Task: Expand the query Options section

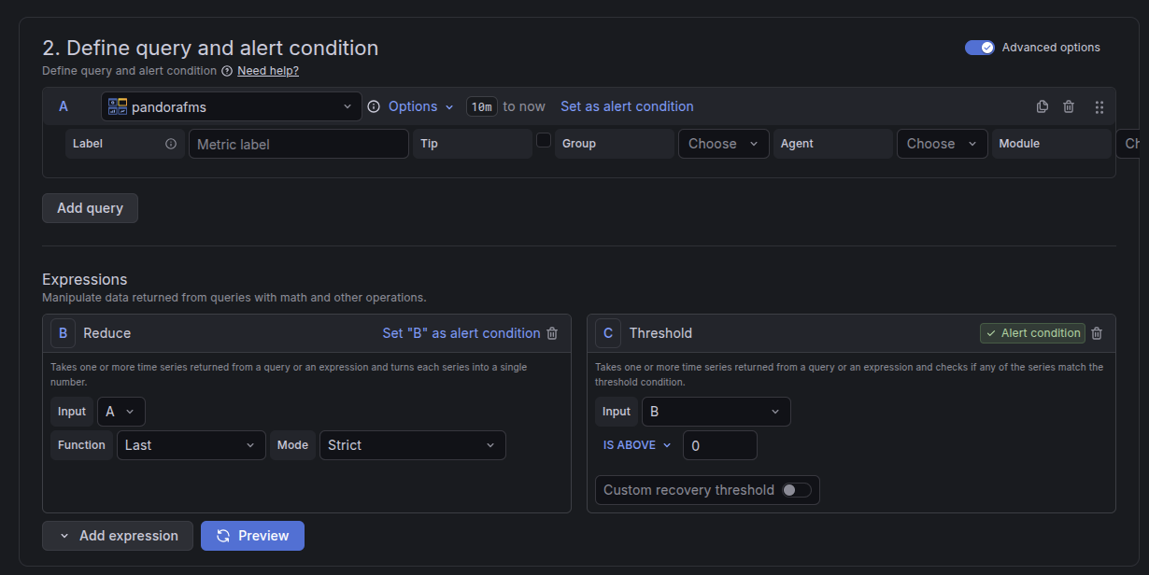Action: click(421, 106)
